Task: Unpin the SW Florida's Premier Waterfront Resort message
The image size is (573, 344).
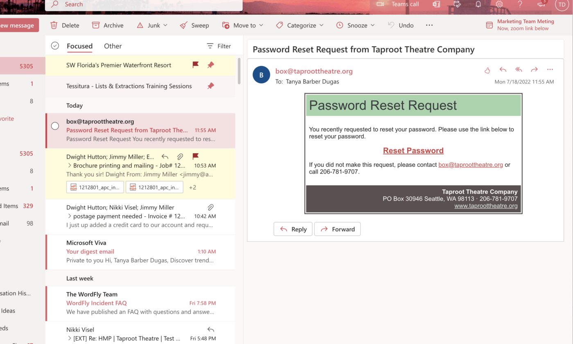Action: [x=211, y=65]
